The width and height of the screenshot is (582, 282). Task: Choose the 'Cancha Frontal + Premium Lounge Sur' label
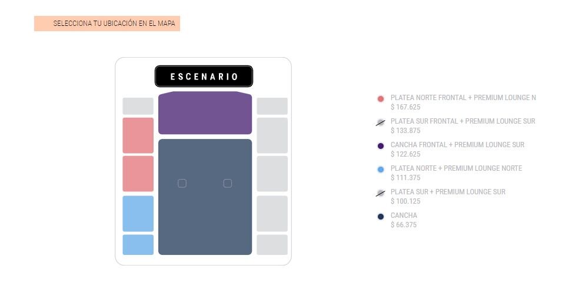(x=457, y=145)
